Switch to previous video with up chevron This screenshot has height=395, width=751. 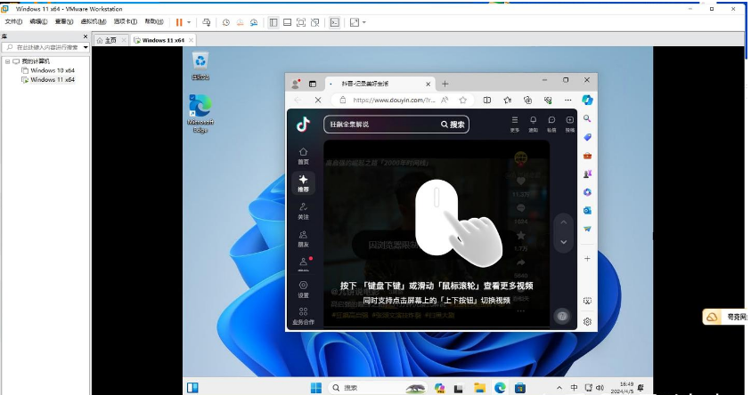coord(563,222)
